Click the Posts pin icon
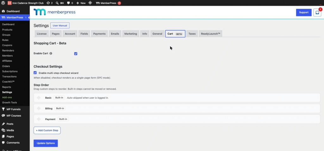The image size is (324, 151). tap(3, 124)
